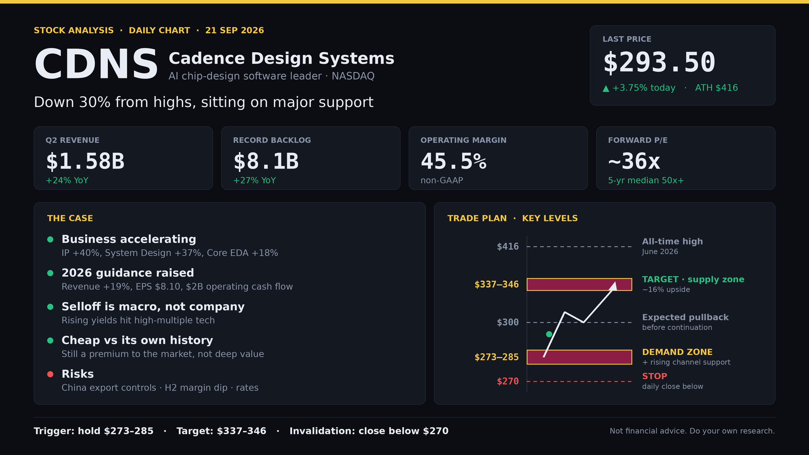The image size is (809, 455).
Task: Click "Invalidation: close below $270" in the footer
Action: pos(369,431)
